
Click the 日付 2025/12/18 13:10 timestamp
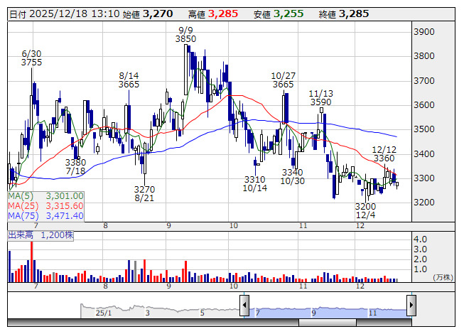point(65,14)
